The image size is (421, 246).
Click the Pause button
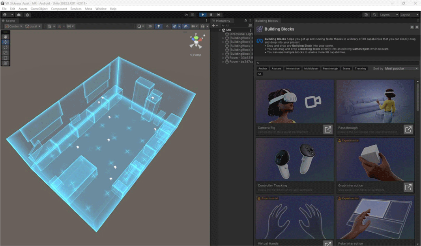[x=211, y=15]
